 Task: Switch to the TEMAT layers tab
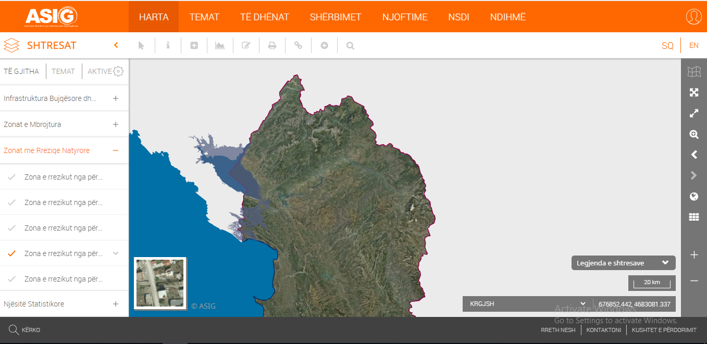63,71
